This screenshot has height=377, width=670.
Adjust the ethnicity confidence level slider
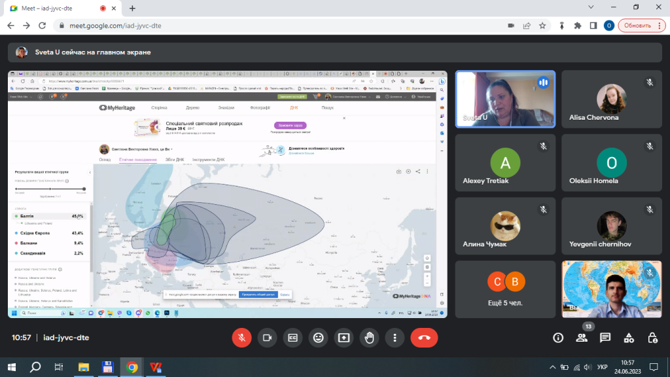click(50, 188)
